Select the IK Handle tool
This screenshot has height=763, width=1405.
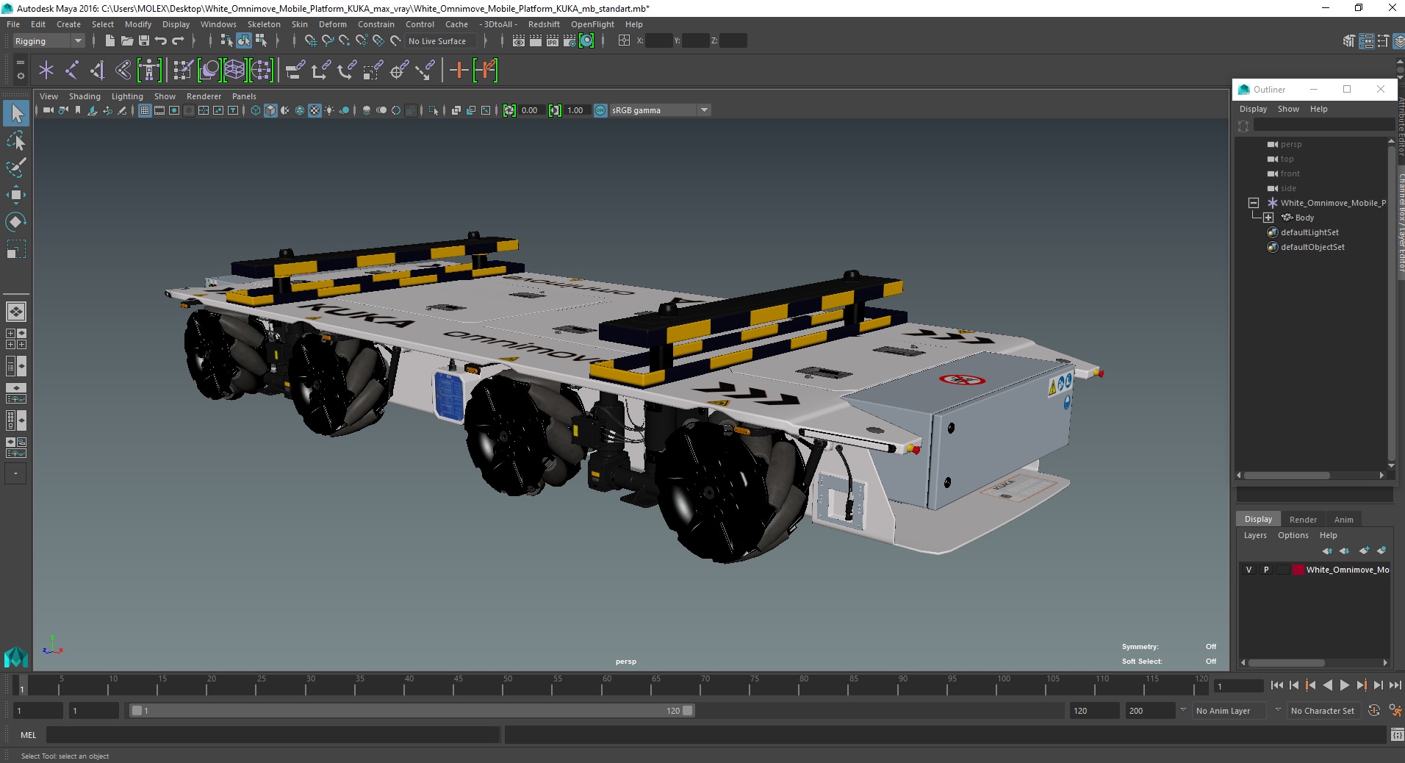tap(98, 71)
